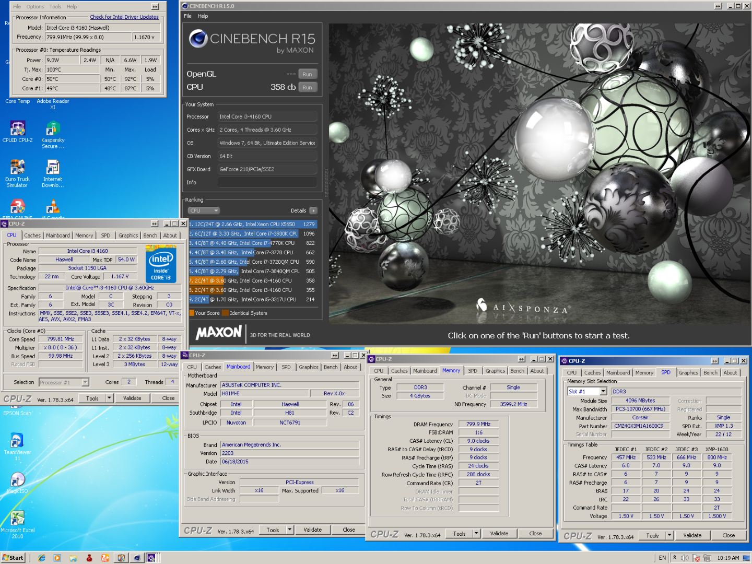The image size is (752, 564).
Task: Click Close in the Mainboard CPU-Z window
Action: click(349, 530)
